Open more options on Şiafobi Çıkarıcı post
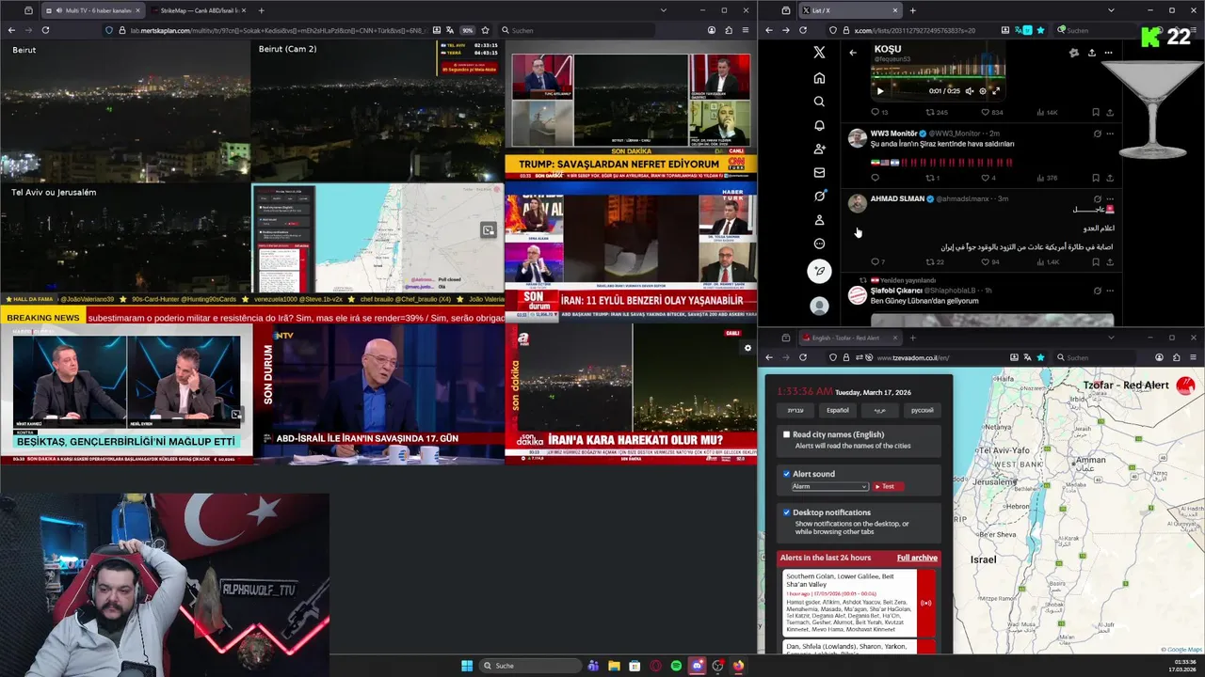The height and width of the screenshot is (677, 1205). 1110,290
